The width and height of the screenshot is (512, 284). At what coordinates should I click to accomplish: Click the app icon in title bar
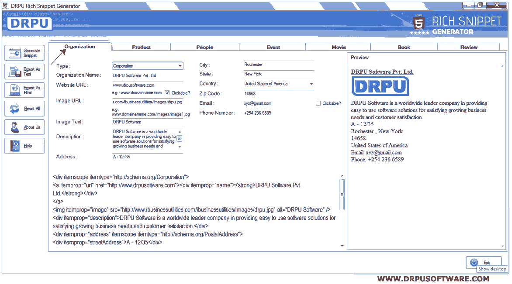(x=6, y=6)
